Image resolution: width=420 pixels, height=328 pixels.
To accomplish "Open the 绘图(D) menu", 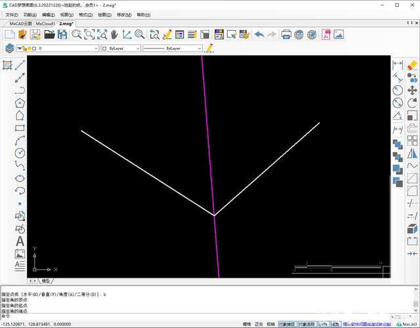I will pos(104,14).
